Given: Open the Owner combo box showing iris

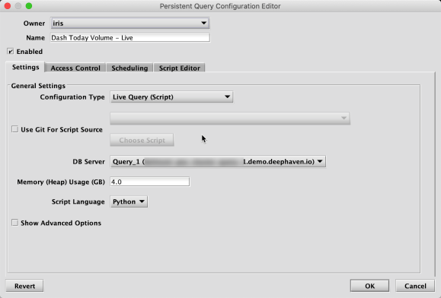Looking at the screenshot, I should pos(130,23).
